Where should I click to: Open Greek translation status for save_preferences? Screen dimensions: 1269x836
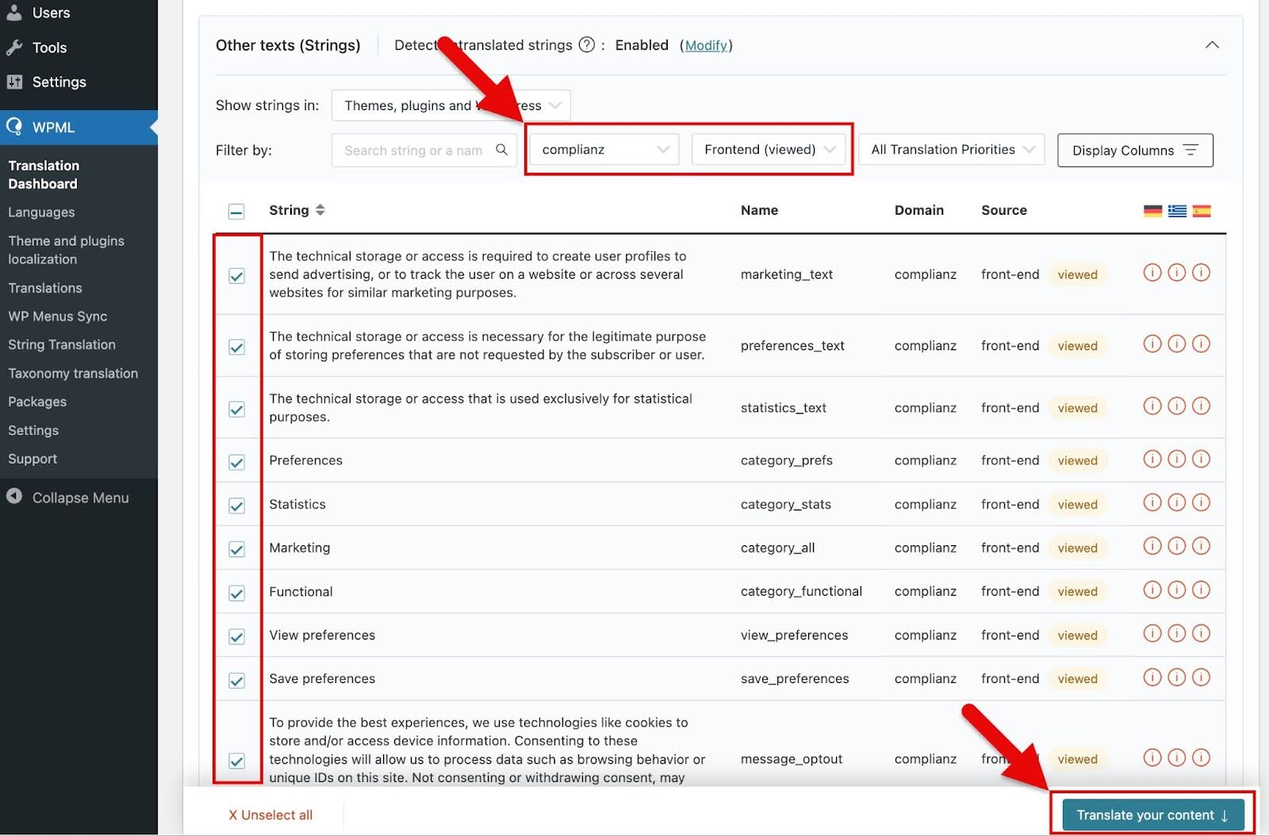click(x=1177, y=678)
